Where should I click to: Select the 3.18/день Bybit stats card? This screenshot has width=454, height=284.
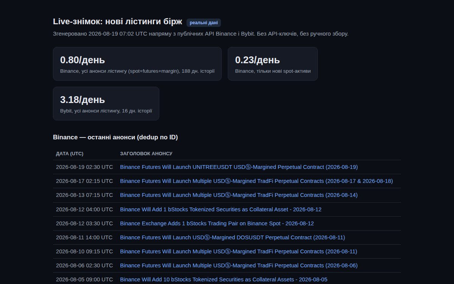coord(106,103)
